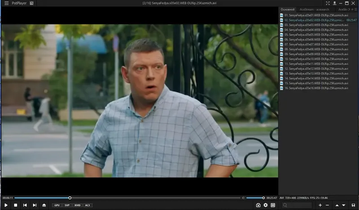The image size is (359, 210).
Task: Click the file icon of item 16
Action: (282, 88)
